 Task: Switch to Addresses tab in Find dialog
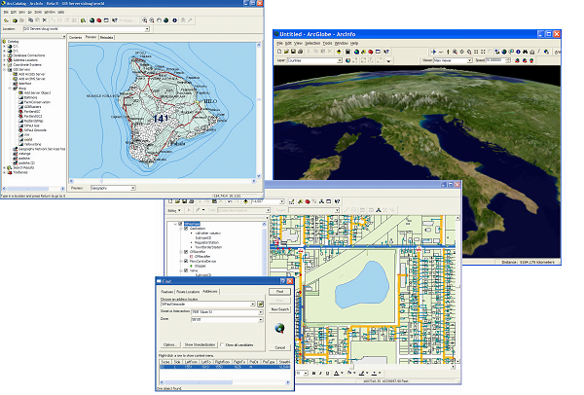click(210, 291)
